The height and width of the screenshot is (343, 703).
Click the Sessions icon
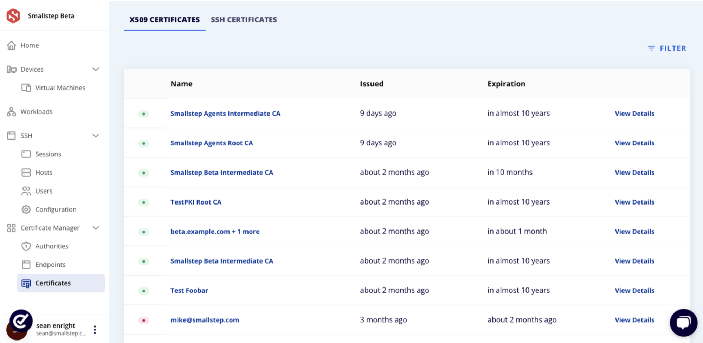click(26, 154)
